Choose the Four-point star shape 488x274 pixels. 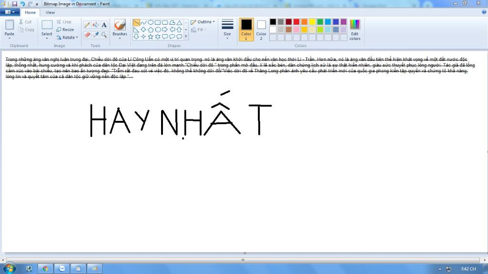tap(143, 37)
